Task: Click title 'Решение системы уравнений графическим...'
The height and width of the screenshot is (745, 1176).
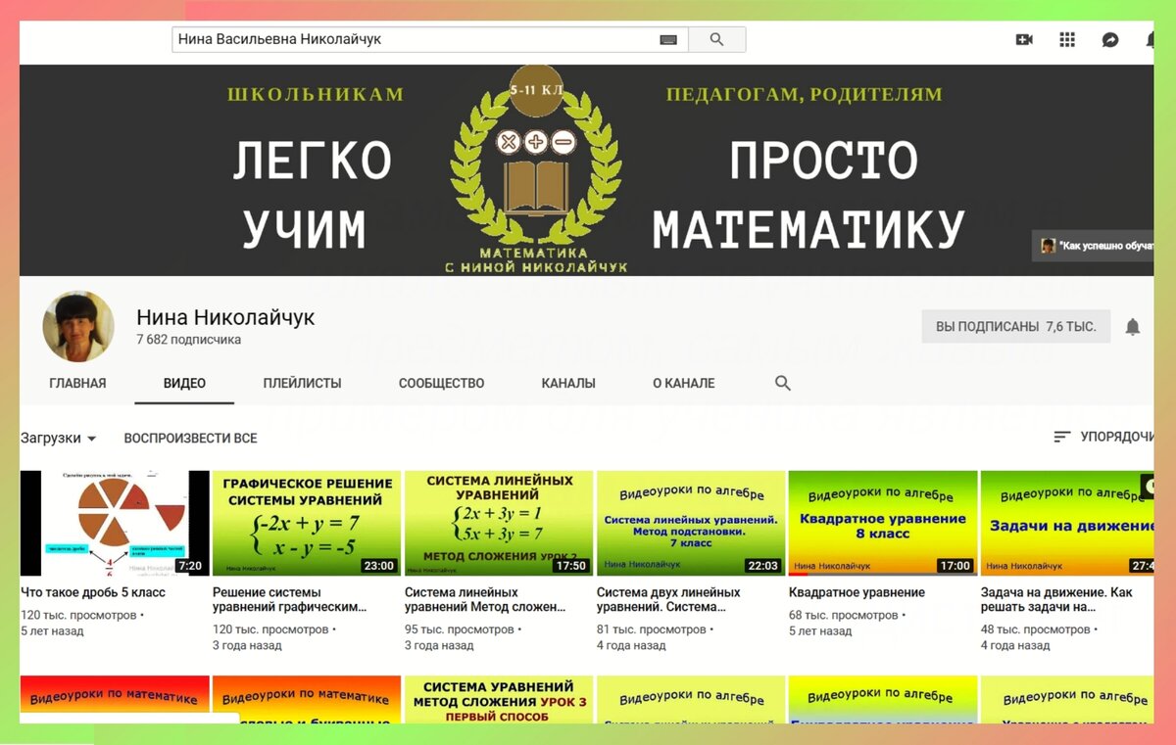Action: coord(289,599)
